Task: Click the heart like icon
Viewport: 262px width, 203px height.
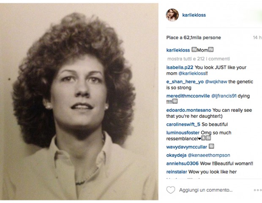Action: (171, 190)
